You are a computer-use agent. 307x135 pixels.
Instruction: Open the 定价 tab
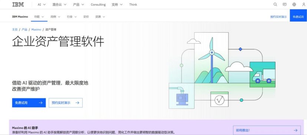click(x=86, y=17)
